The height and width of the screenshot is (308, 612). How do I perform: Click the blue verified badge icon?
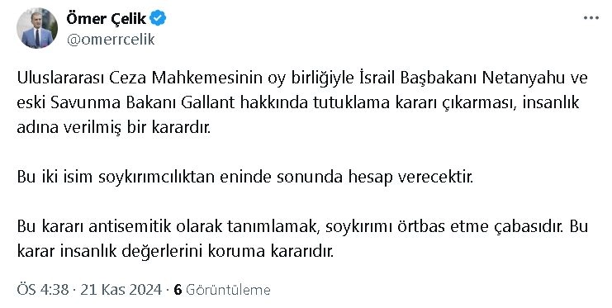(x=158, y=18)
